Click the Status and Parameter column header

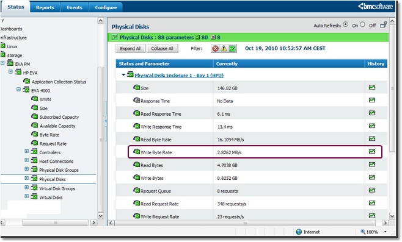164,63
